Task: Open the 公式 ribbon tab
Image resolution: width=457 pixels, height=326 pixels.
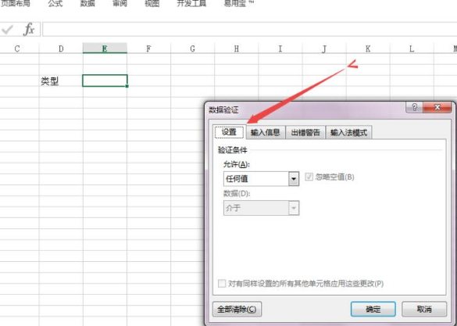Action: pyautogui.click(x=55, y=3)
